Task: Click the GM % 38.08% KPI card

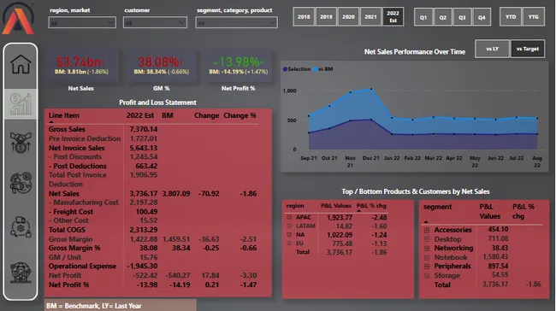Action: [x=162, y=66]
